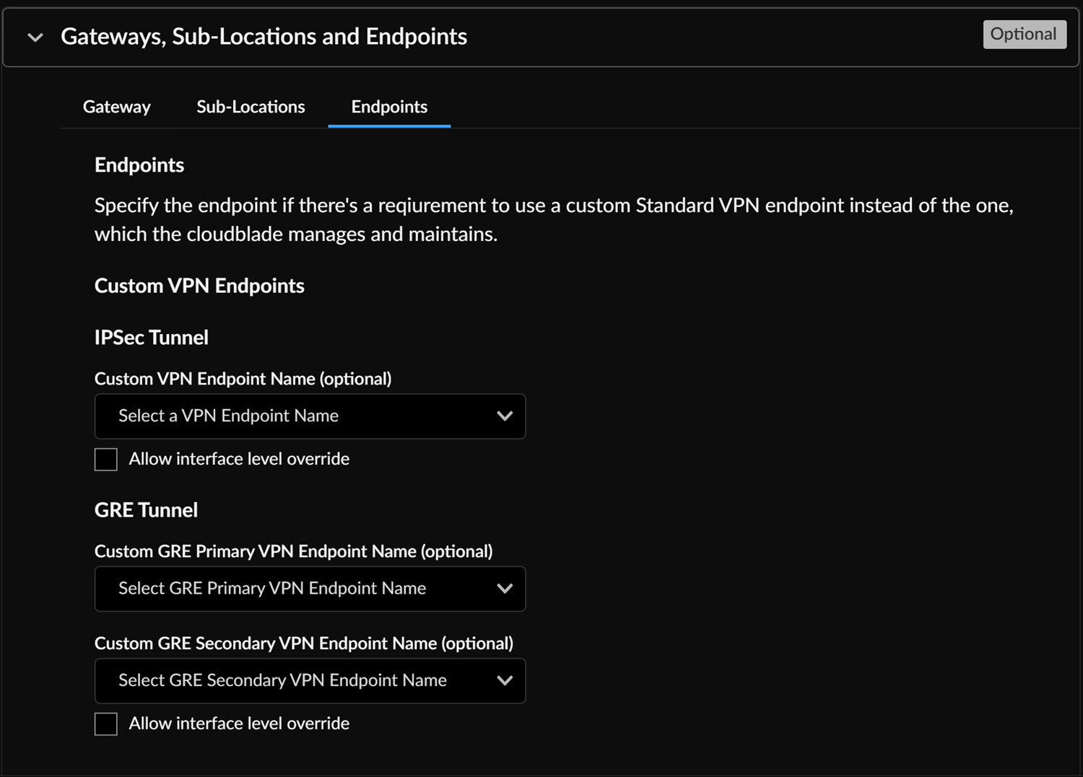Click the arrow icon on GRE Secondary dropdown
This screenshot has width=1083, height=777.
[x=505, y=680]
